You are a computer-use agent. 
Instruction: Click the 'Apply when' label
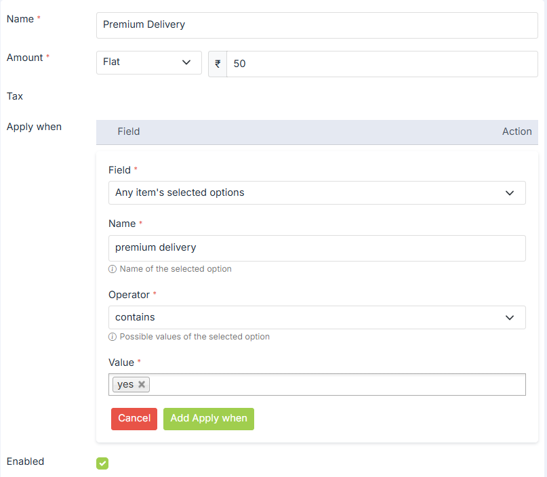click(x=34, y=127)
